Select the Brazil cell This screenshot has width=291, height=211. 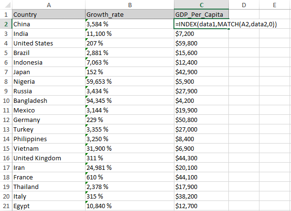(x=49, y=53)
